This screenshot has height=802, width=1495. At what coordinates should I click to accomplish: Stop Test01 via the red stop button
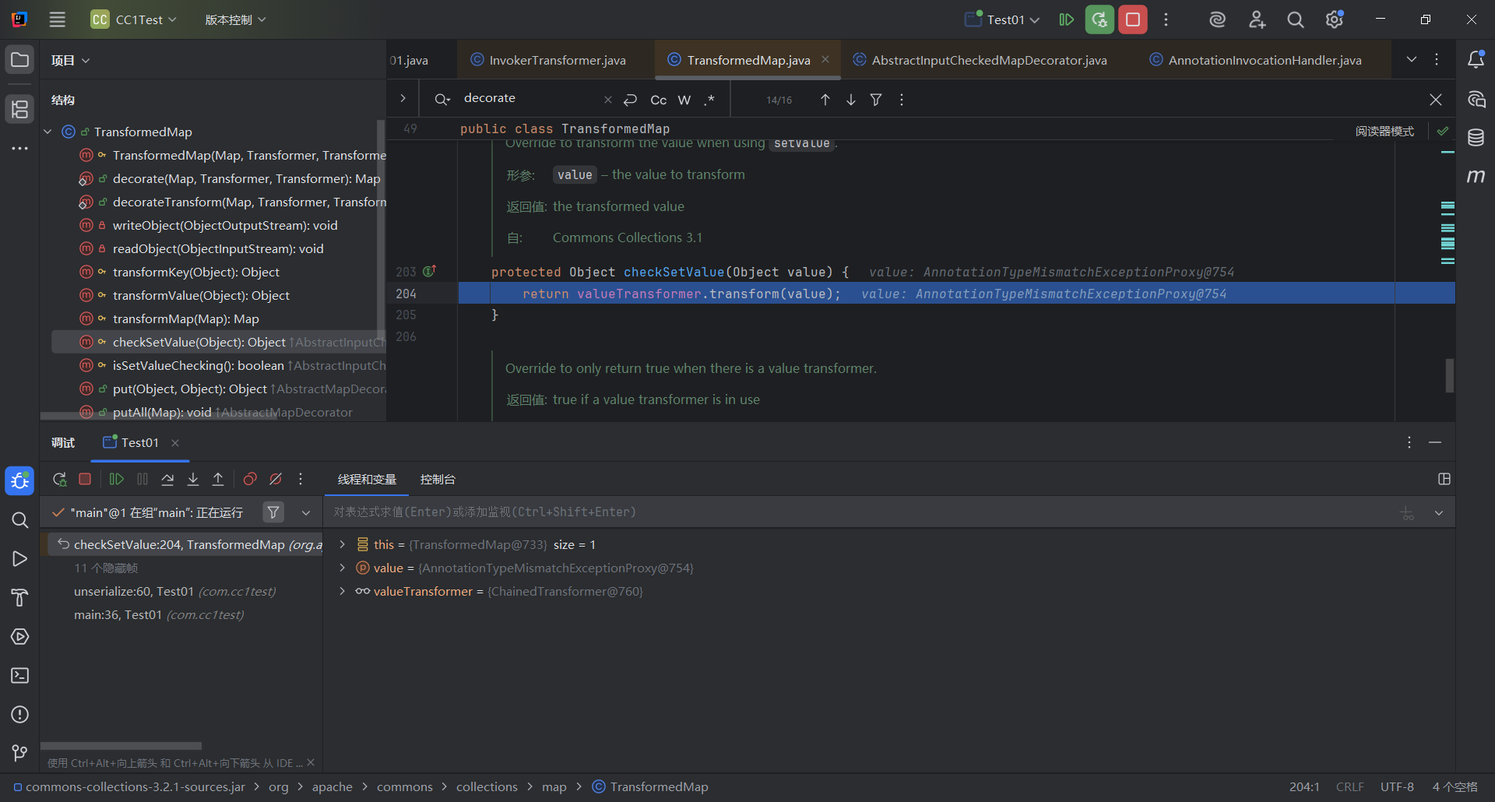(x=1133, y=19)
